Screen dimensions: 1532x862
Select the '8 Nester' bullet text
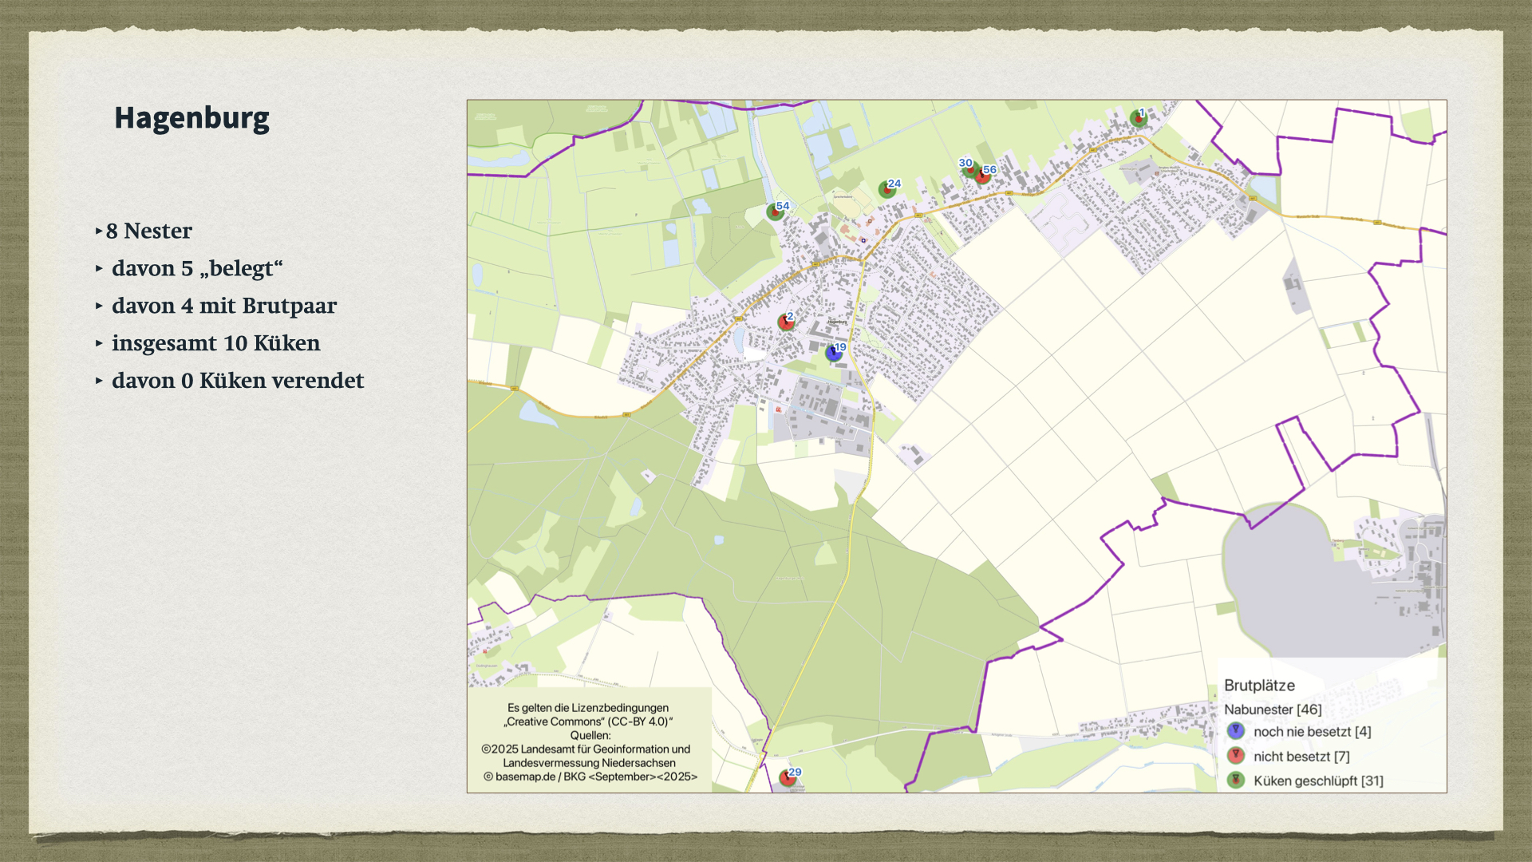149,231
